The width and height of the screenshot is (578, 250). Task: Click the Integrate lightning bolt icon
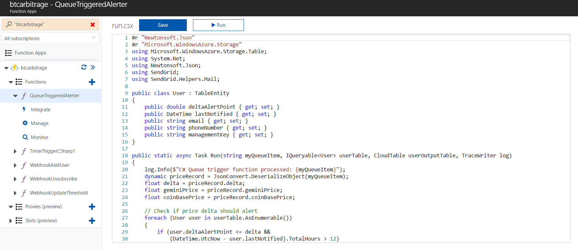24,109
